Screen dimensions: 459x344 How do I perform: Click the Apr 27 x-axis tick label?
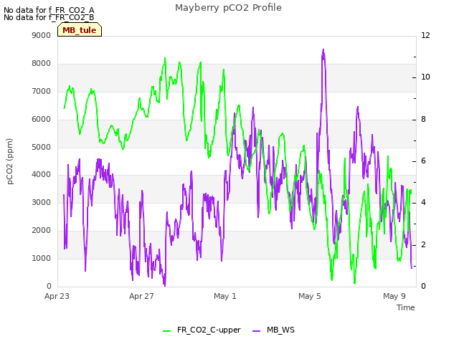pyautogui.click(x=141, y=296)
